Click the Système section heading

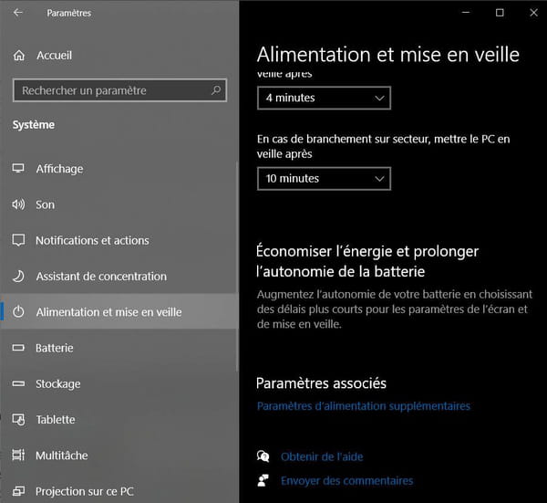34,125
